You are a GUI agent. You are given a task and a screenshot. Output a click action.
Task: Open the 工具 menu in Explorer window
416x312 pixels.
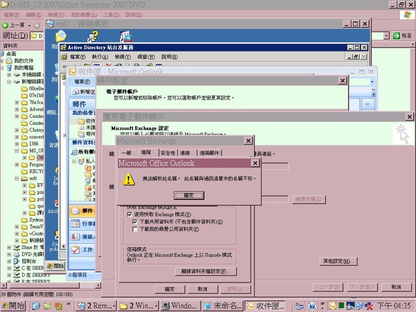point(111,15)
